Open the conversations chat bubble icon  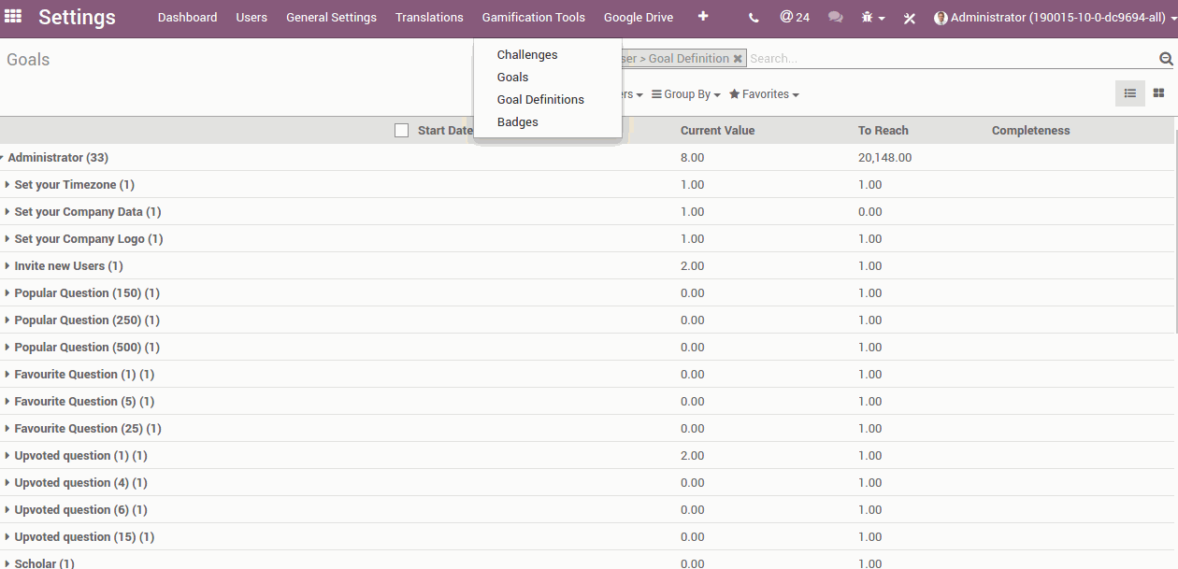pos(835,18)
